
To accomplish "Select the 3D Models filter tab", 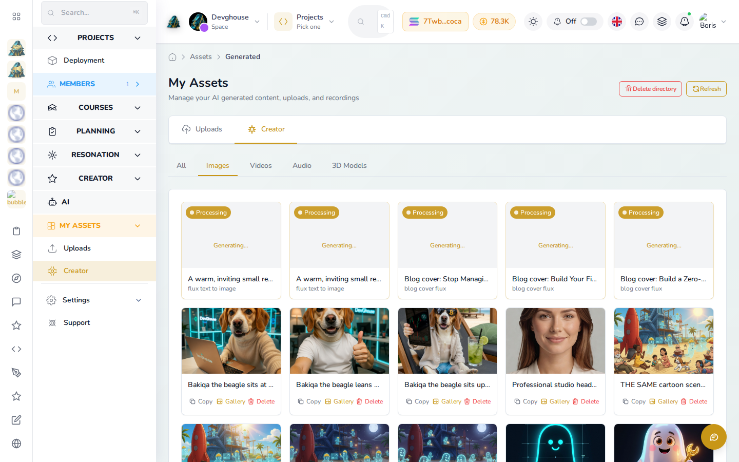I will click(349, 166).
